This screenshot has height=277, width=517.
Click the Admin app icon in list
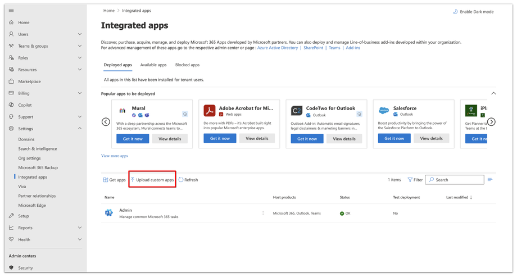coord(109,213)
